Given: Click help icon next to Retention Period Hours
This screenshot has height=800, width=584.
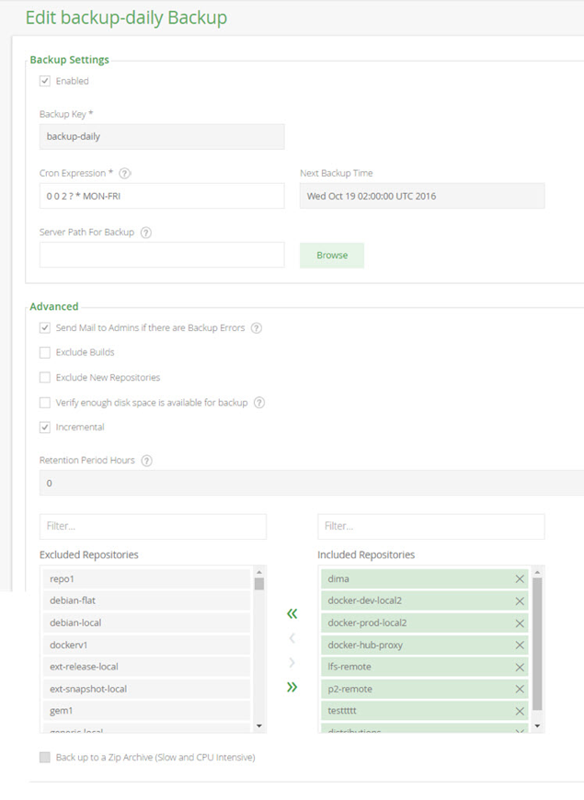Looking at the screenshot, I should (x=146, y=461).
